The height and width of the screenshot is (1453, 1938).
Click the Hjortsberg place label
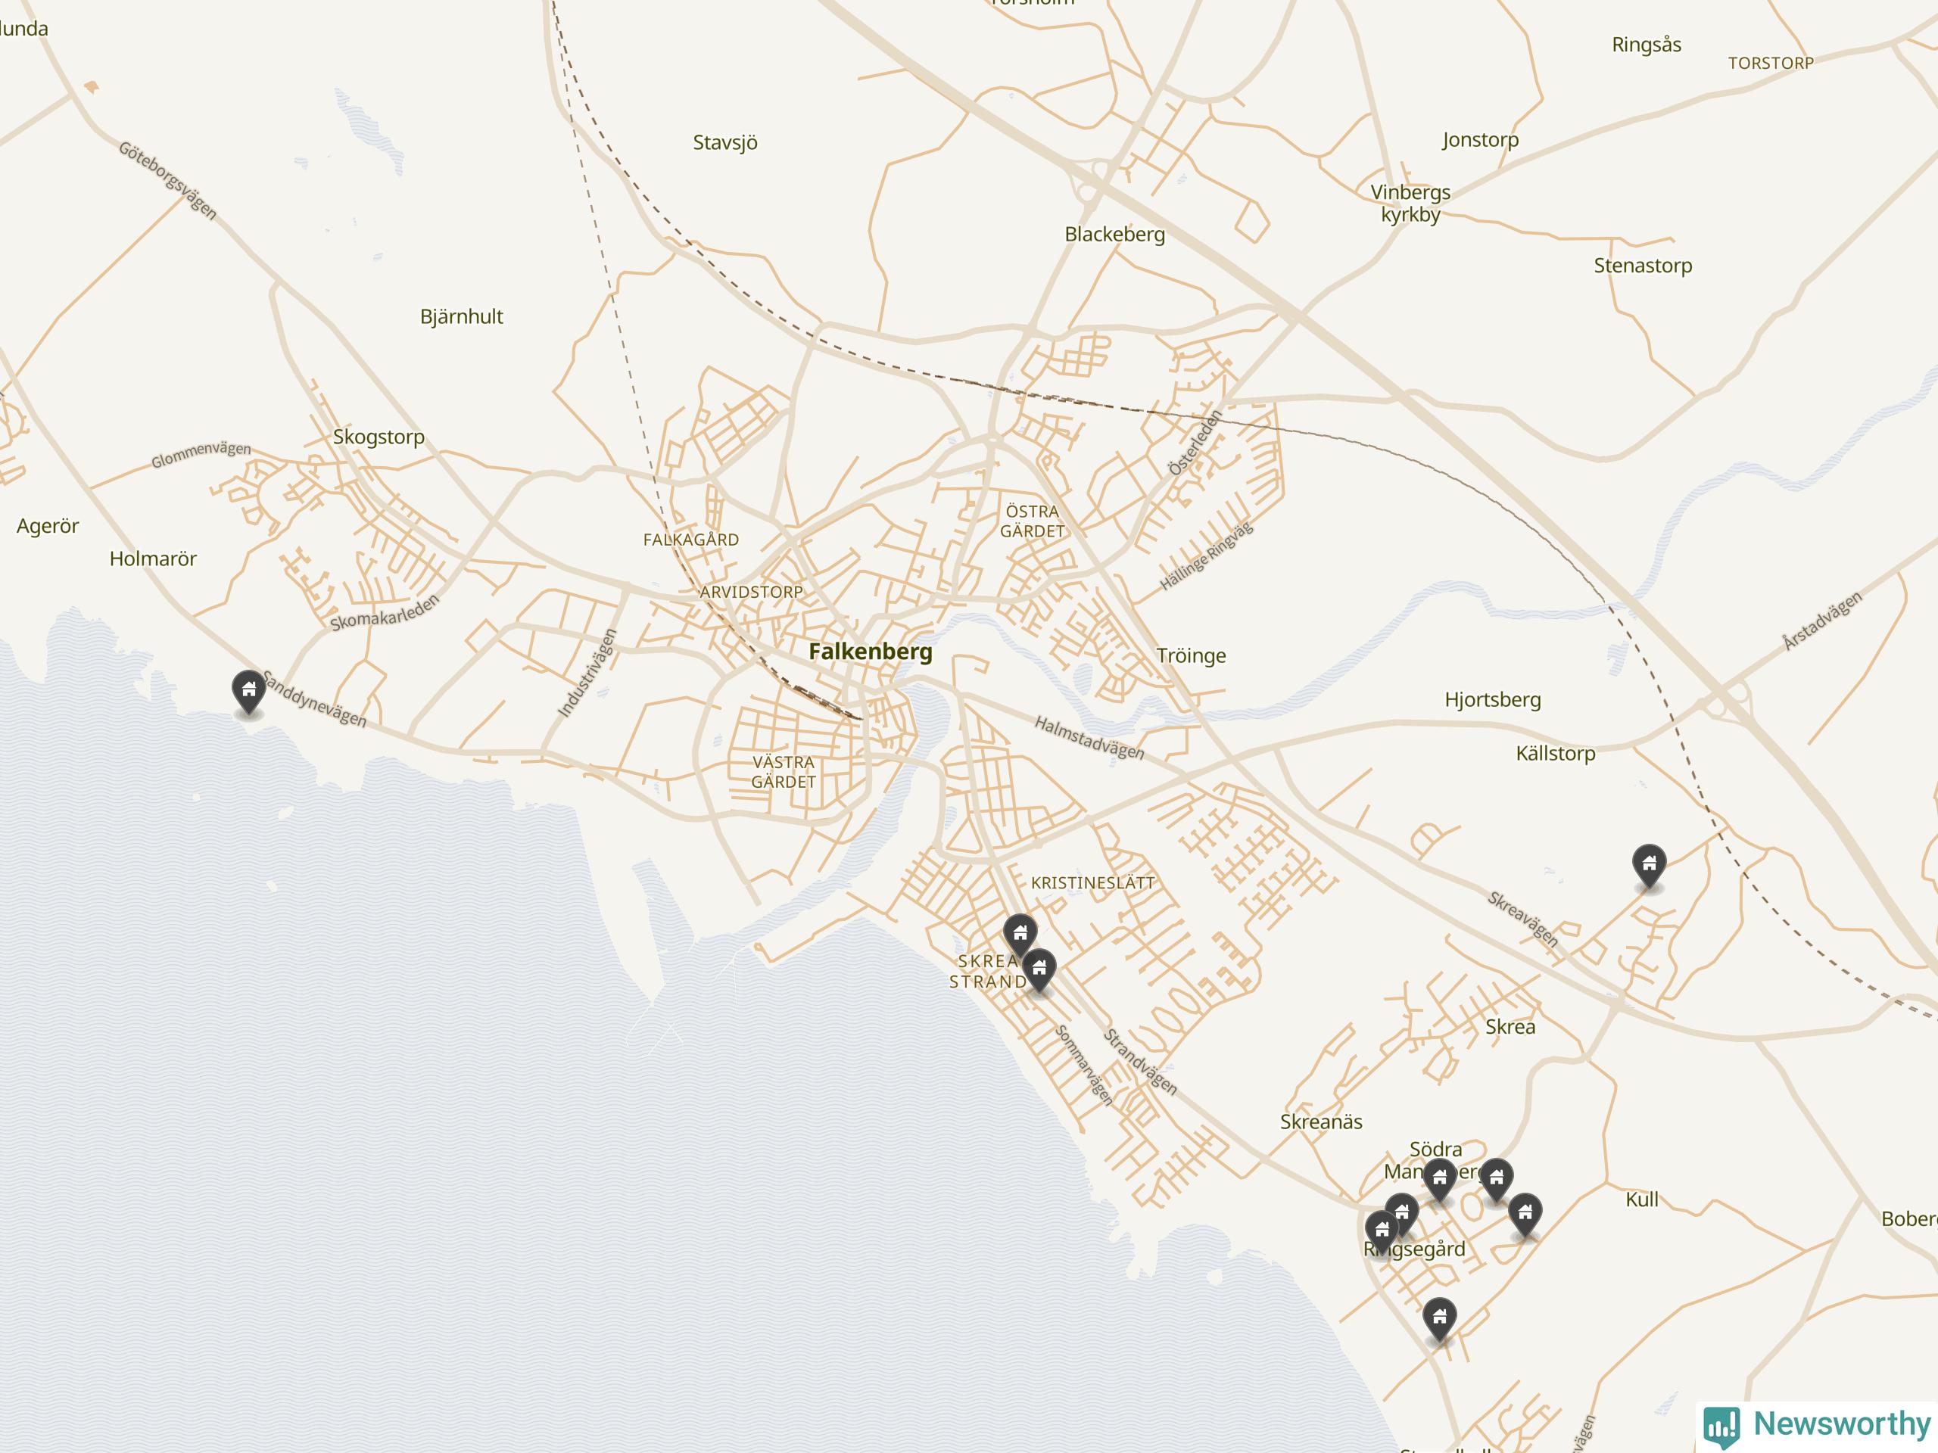click(x=1492, y=700)
